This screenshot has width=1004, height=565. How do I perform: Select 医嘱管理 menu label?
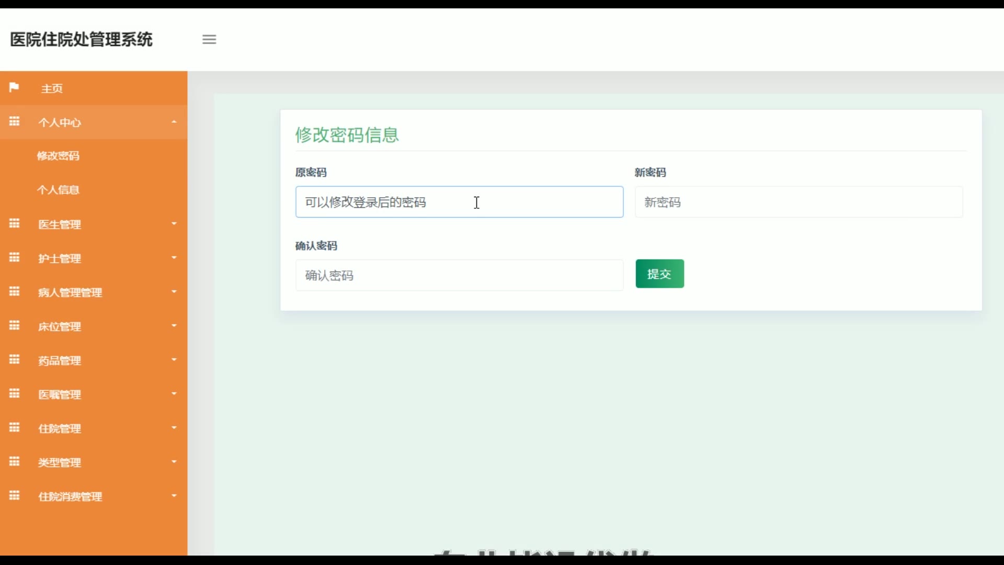tap(60, 394)
